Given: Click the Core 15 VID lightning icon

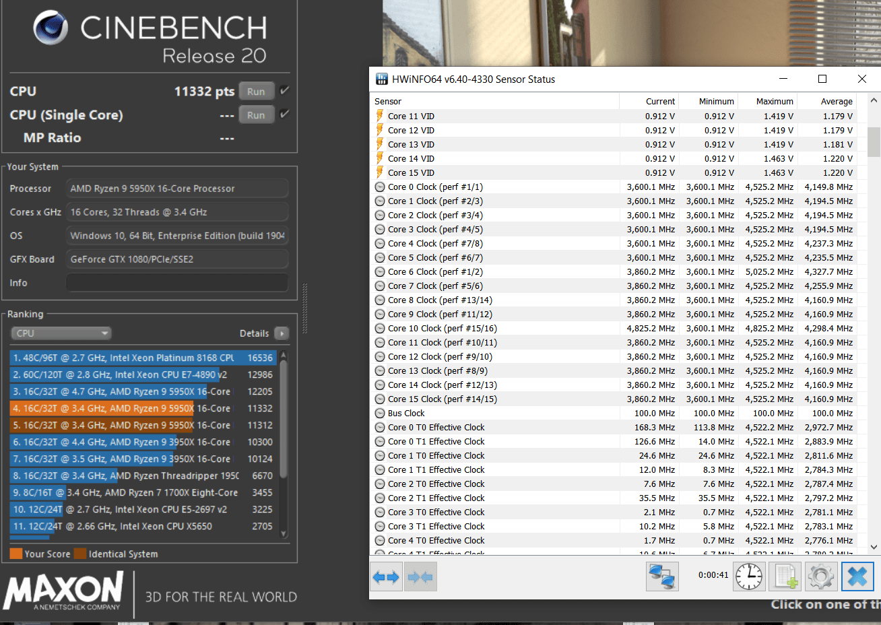Looking at the screenshot, I should tap(380, 172).
